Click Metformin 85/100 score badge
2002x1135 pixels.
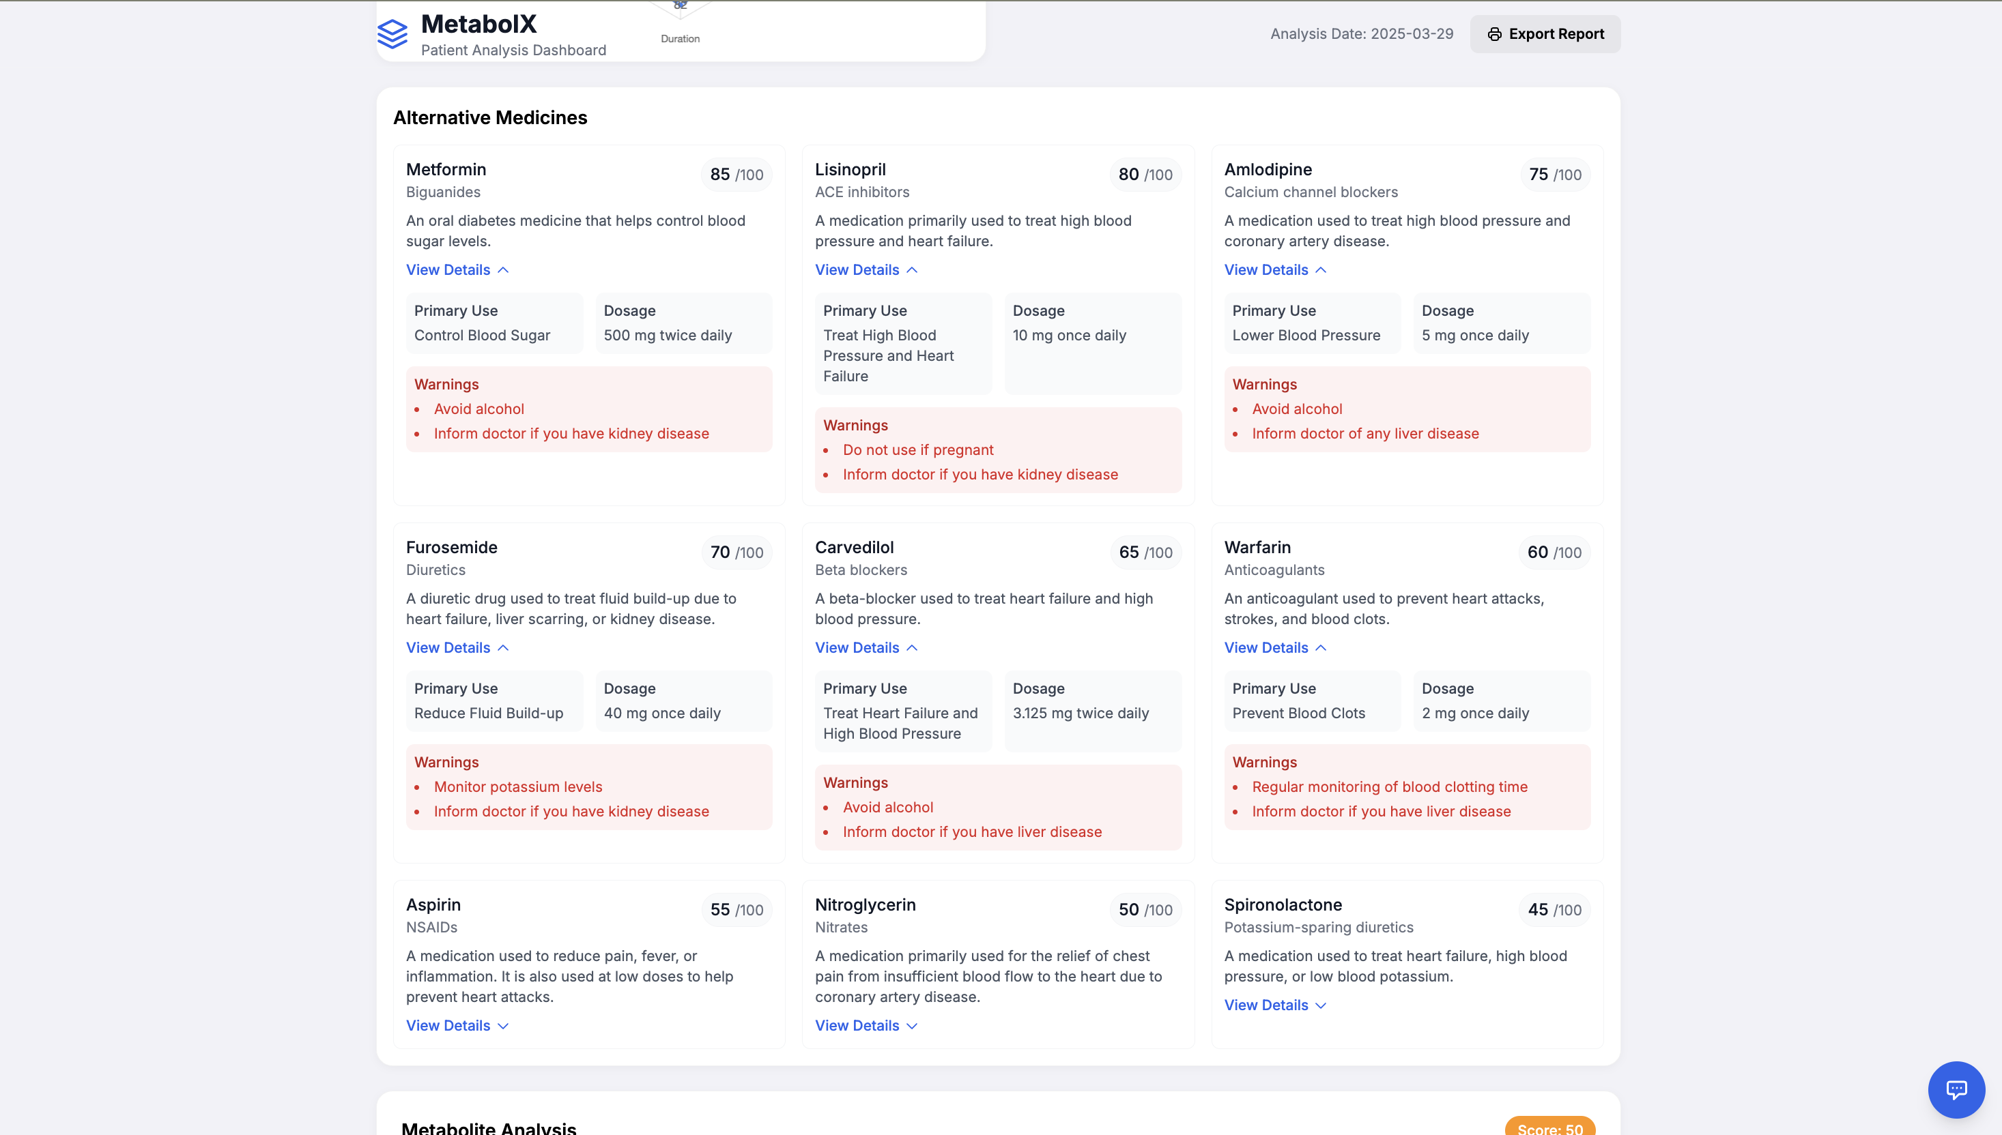737,175
